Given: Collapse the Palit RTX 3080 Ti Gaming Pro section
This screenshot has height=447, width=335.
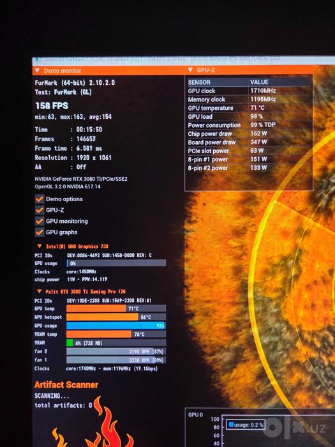Looking at the screenshot, I should pos(40,291).
